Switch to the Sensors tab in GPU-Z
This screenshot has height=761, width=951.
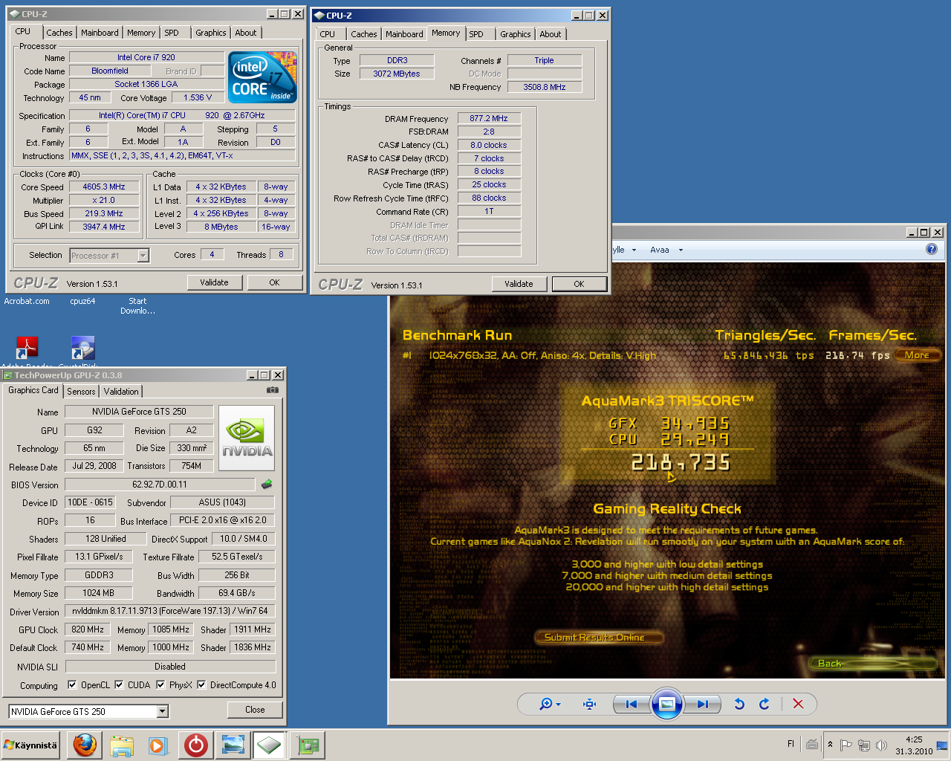pos(81,392)
